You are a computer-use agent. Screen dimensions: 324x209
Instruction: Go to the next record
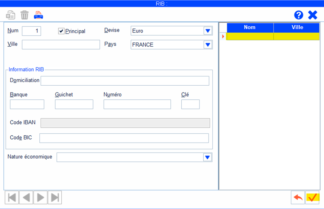point(40,198)
